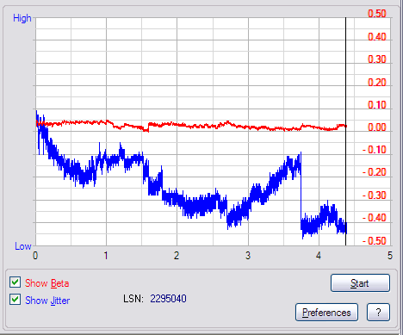Click the 4 tick on x-axis
This screenshot has height=335, width=403.
pyautogui.click(x=319, y=255)
